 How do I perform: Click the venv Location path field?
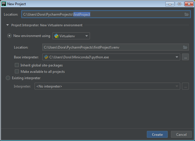click(115, 47)
